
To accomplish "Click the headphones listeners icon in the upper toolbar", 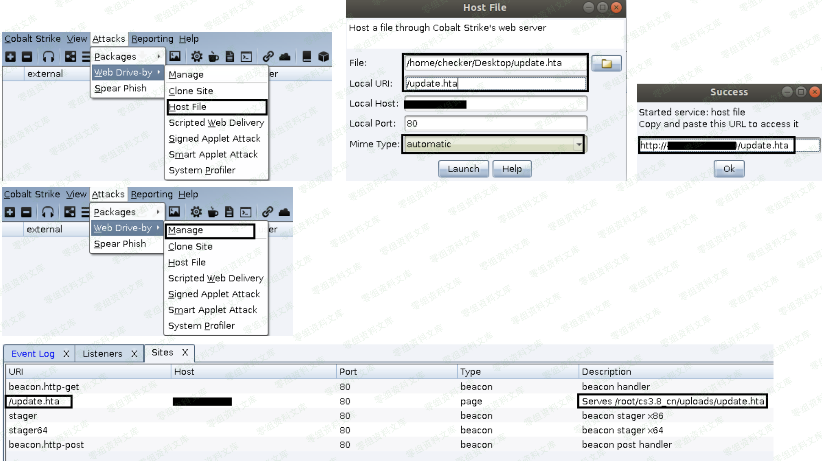I will 48,57.
